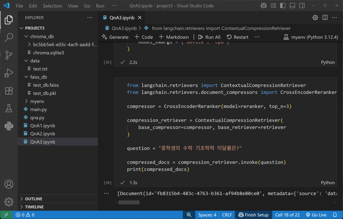343x219 pixels.
Task: Open the Search view
Action: click(x=9, y=37)
